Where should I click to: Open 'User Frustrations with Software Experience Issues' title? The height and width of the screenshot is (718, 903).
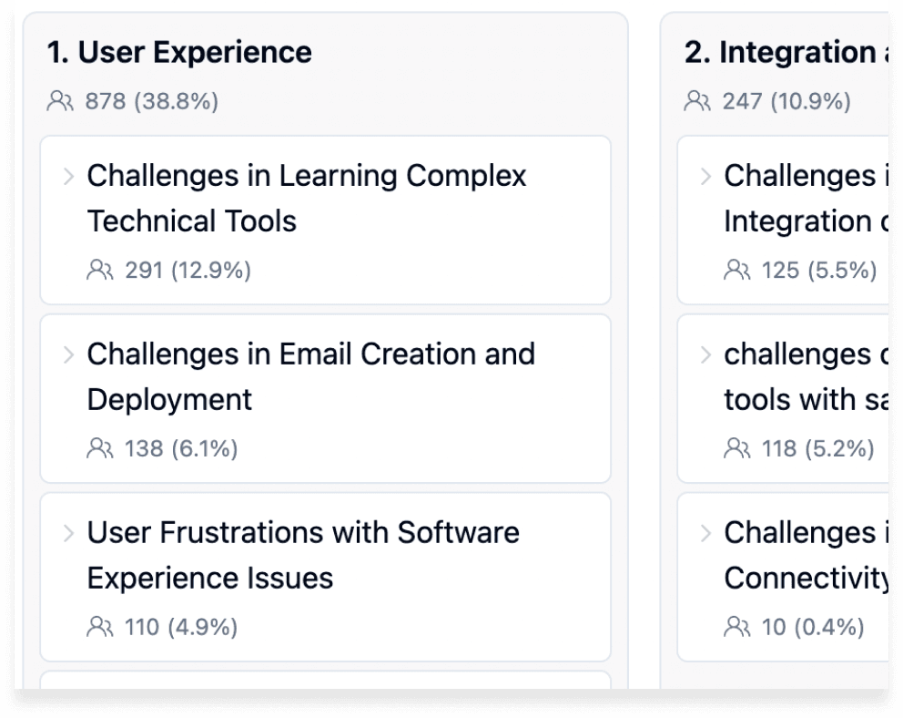[302, 555]
